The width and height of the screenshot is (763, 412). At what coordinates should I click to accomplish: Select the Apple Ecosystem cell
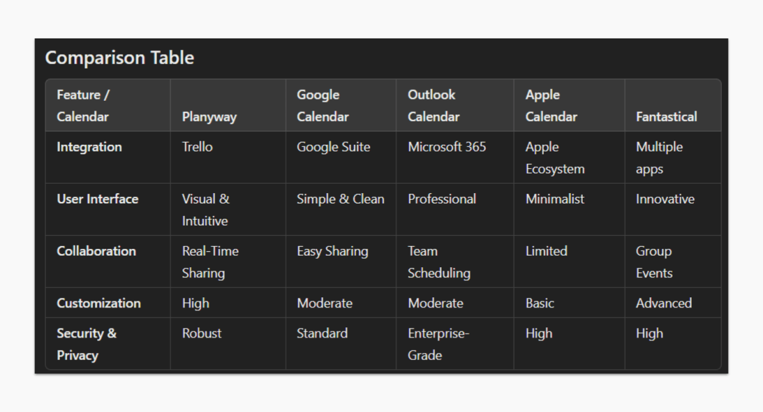555,158
